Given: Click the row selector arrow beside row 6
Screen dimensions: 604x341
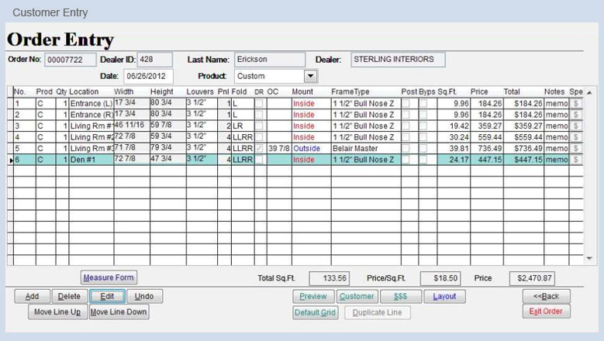Looking at the screenshot, I should [9, 160].
